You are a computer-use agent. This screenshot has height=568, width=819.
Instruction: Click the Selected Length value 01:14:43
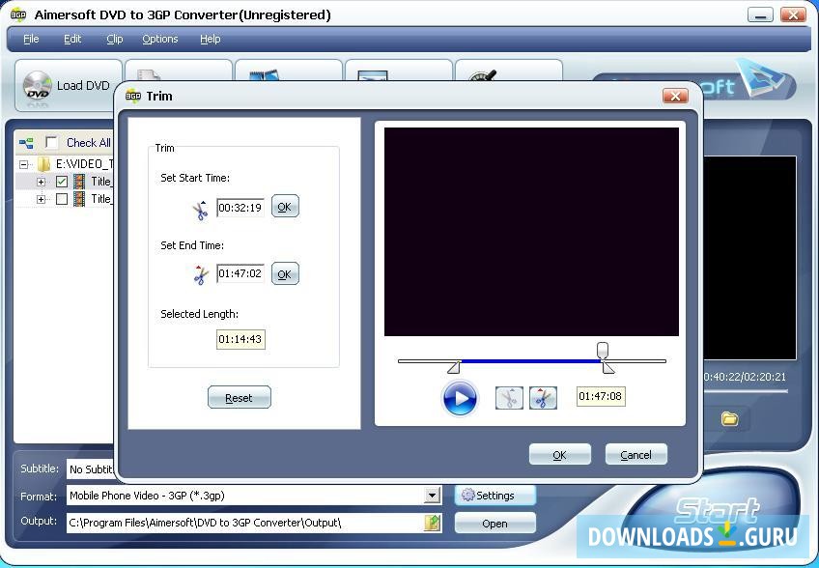[x=240, y=339]
